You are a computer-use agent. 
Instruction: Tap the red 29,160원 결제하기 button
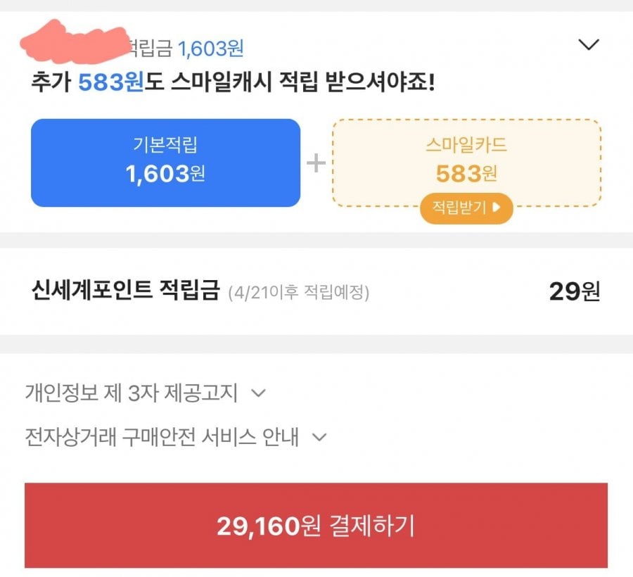(316, 525)
